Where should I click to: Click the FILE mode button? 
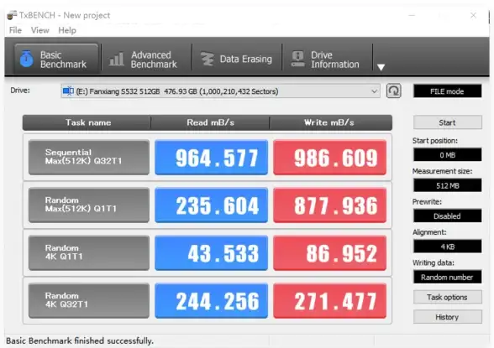[447, 91]
